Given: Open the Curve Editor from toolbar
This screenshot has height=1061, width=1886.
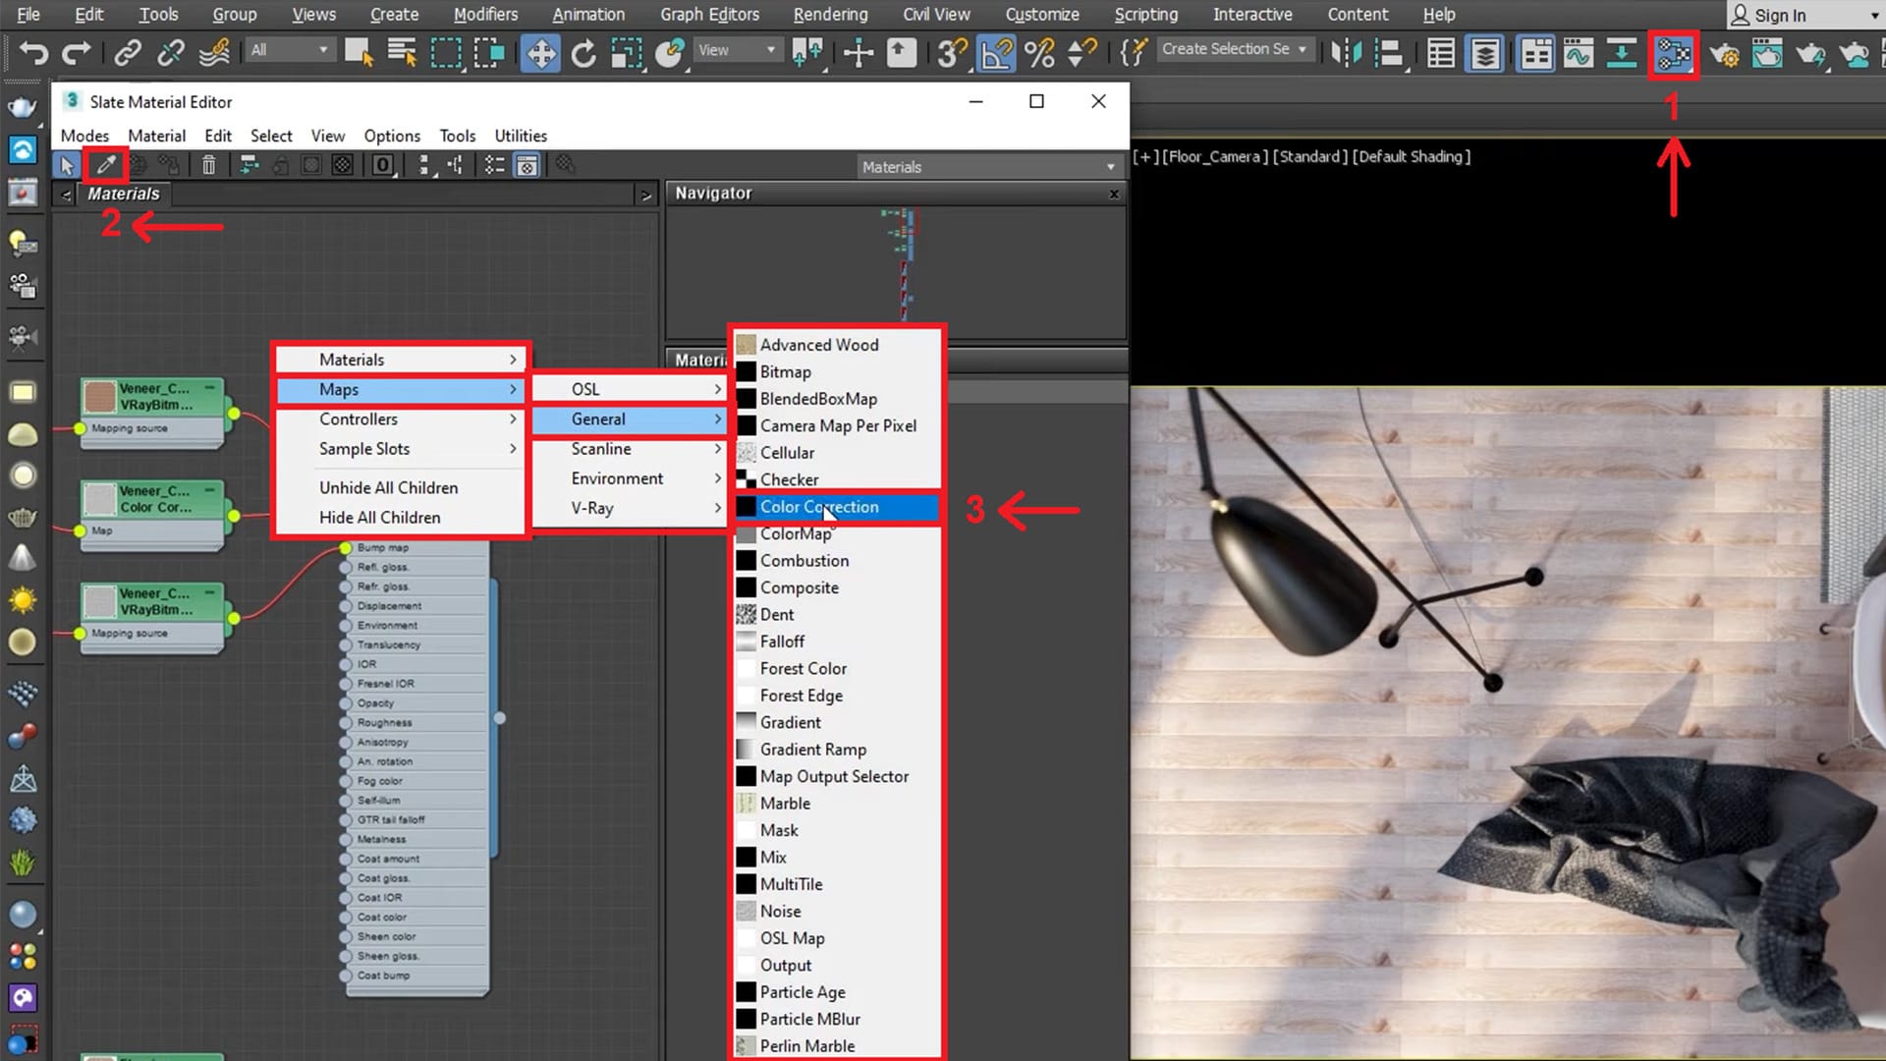Looking at the screenshot, I should point(1579,52).
